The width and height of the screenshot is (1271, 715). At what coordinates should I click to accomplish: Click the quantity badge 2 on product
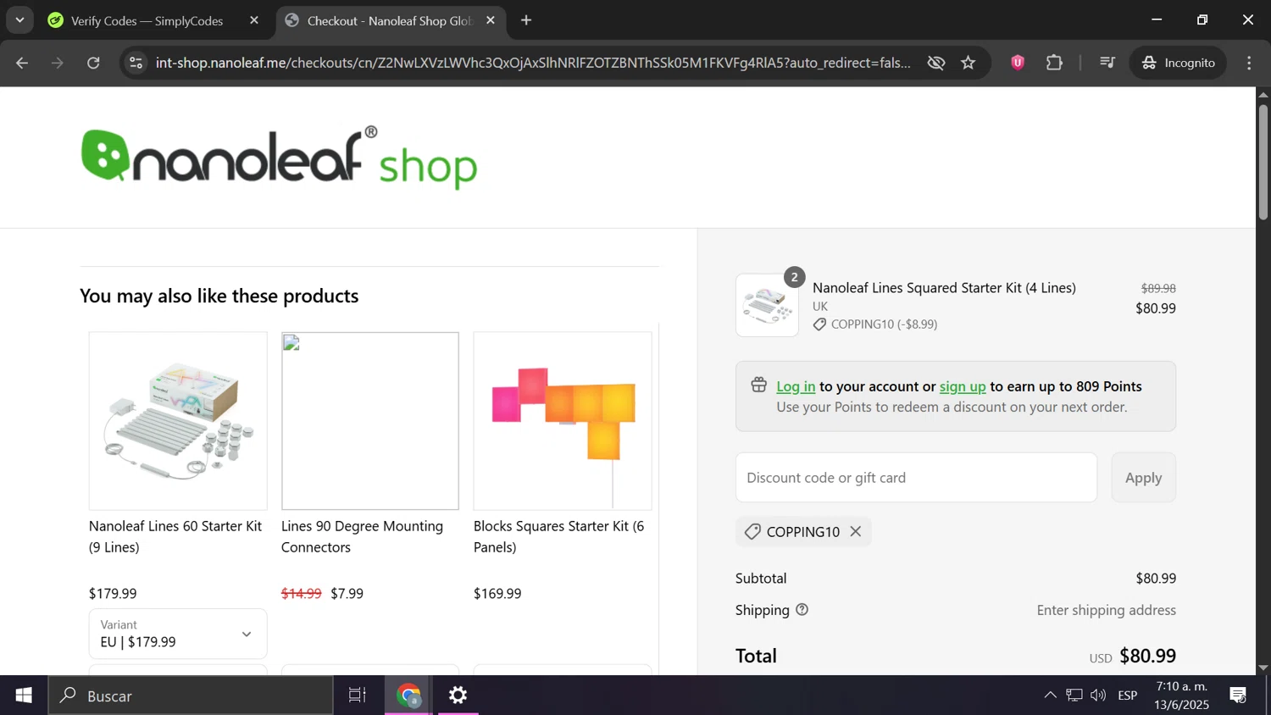pos(794,277)
